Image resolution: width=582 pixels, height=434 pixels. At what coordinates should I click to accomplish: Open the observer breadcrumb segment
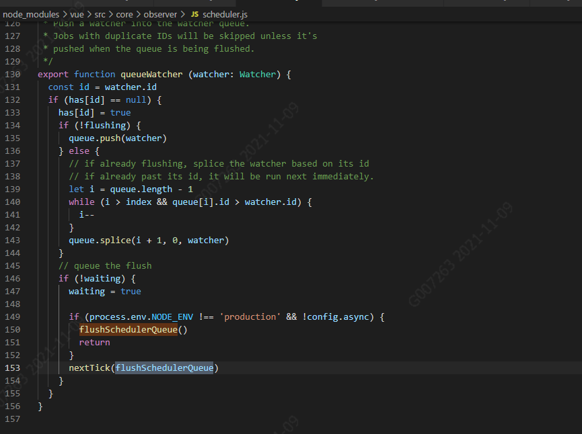(160, 15)
